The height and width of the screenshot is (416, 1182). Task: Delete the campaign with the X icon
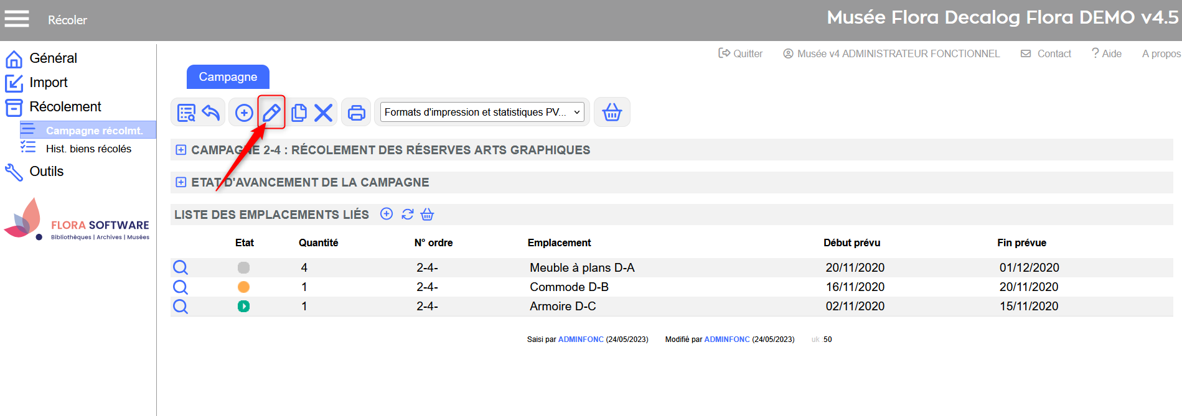coord(323,113)
